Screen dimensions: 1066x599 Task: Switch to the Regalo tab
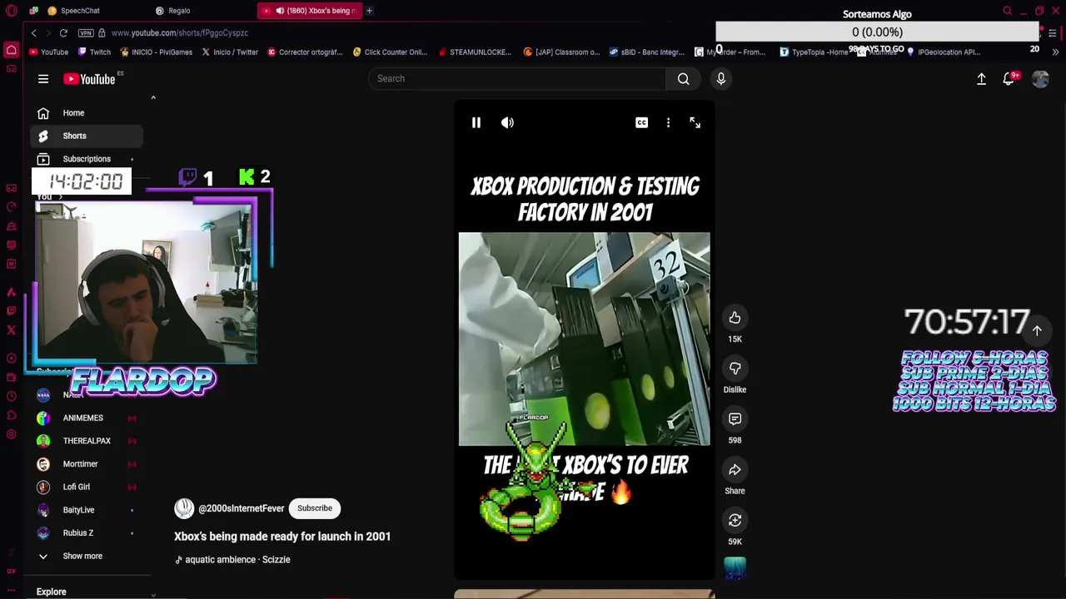(x=179, y=11)
